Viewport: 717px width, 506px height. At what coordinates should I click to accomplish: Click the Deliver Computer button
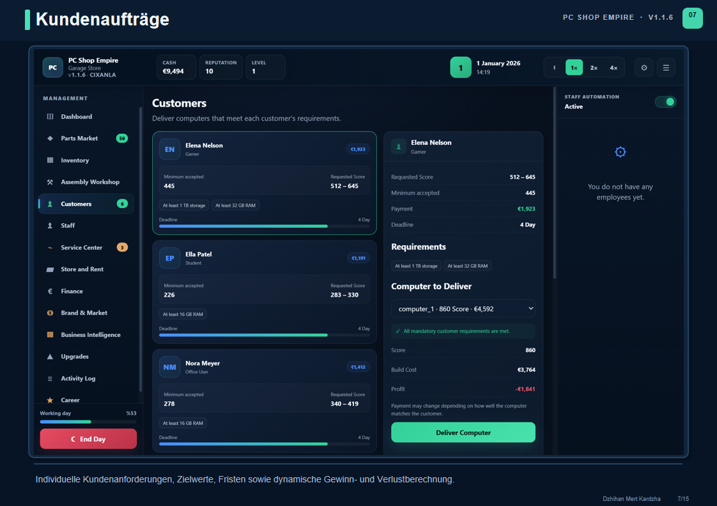click(x=463, y=433)
